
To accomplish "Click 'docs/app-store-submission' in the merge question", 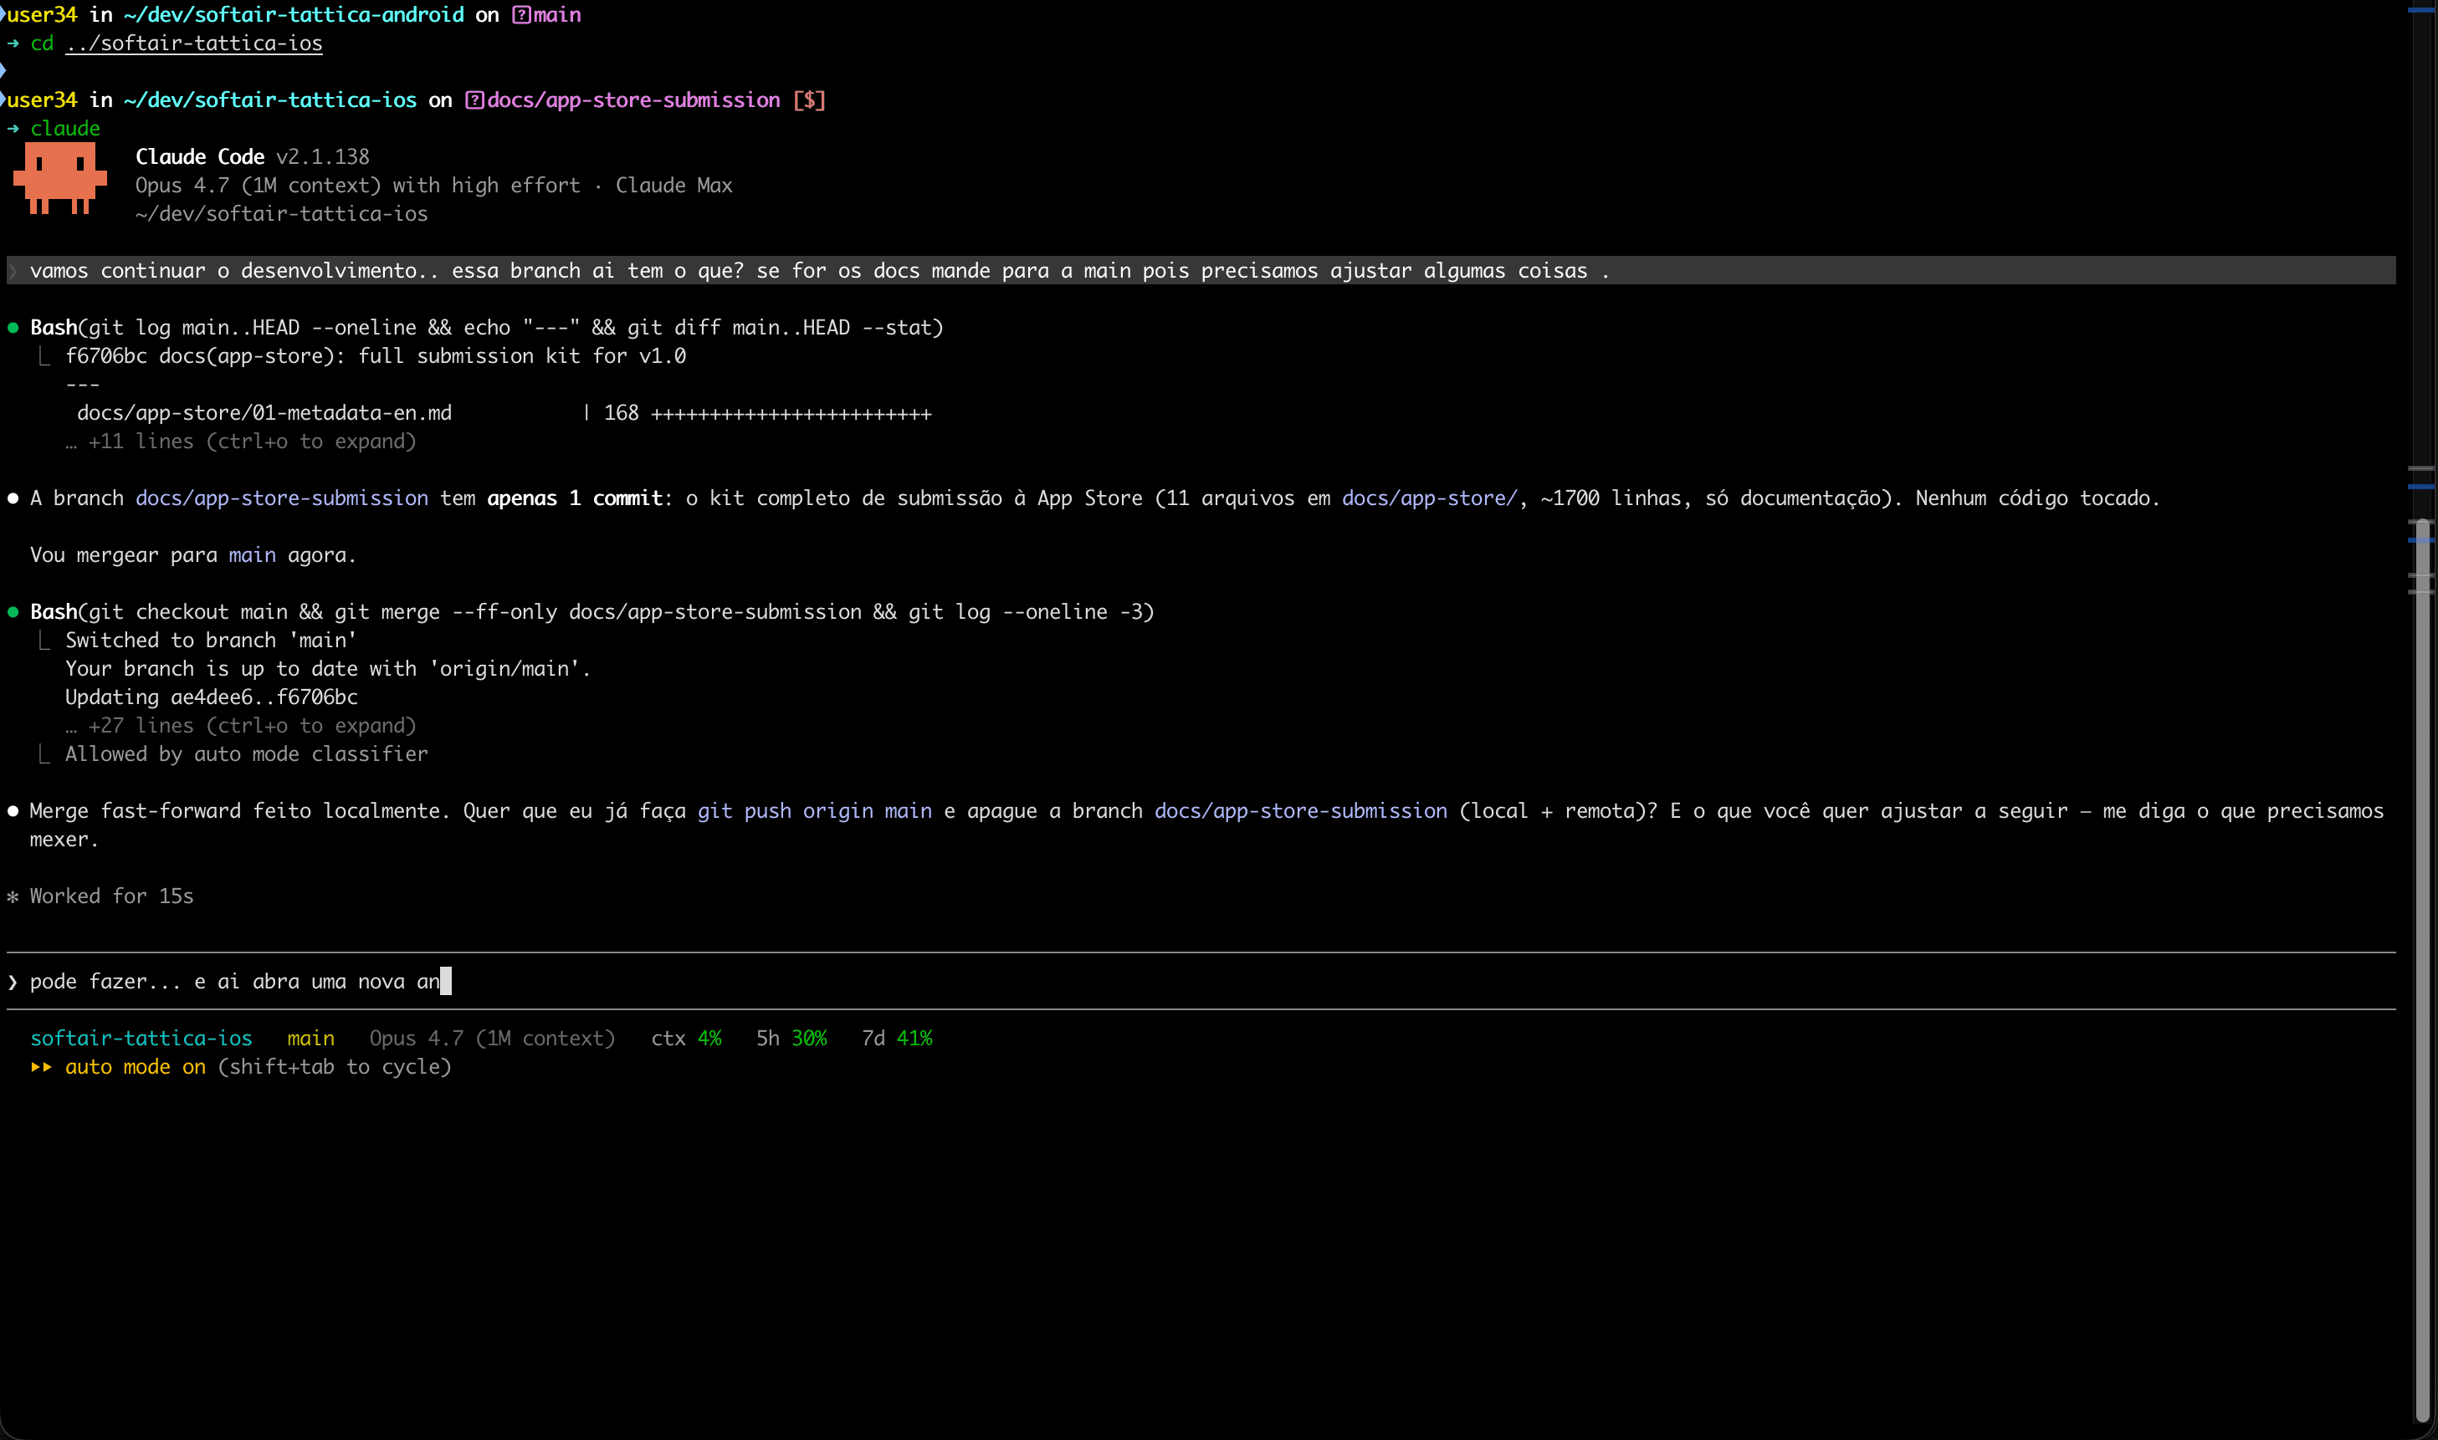I will 1300,810.
